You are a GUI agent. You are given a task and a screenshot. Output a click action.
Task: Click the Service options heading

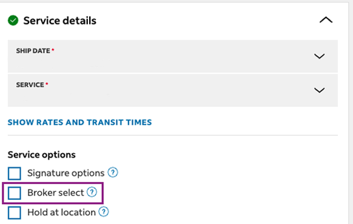point(42,155)
